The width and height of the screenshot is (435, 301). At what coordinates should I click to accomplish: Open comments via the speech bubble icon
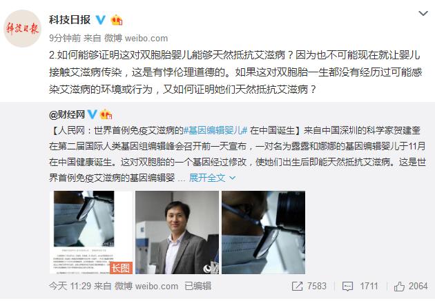pos(347,287)
